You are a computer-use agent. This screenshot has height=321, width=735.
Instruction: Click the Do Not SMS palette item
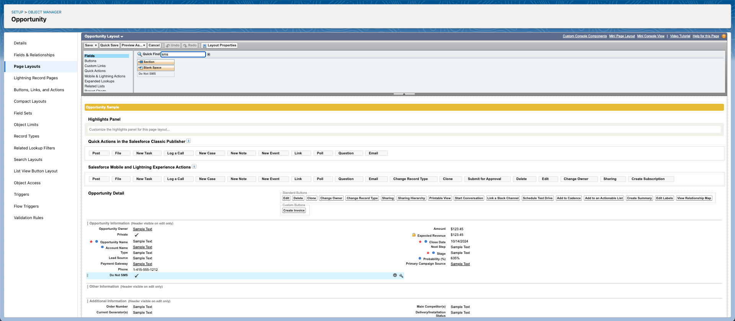156,74
